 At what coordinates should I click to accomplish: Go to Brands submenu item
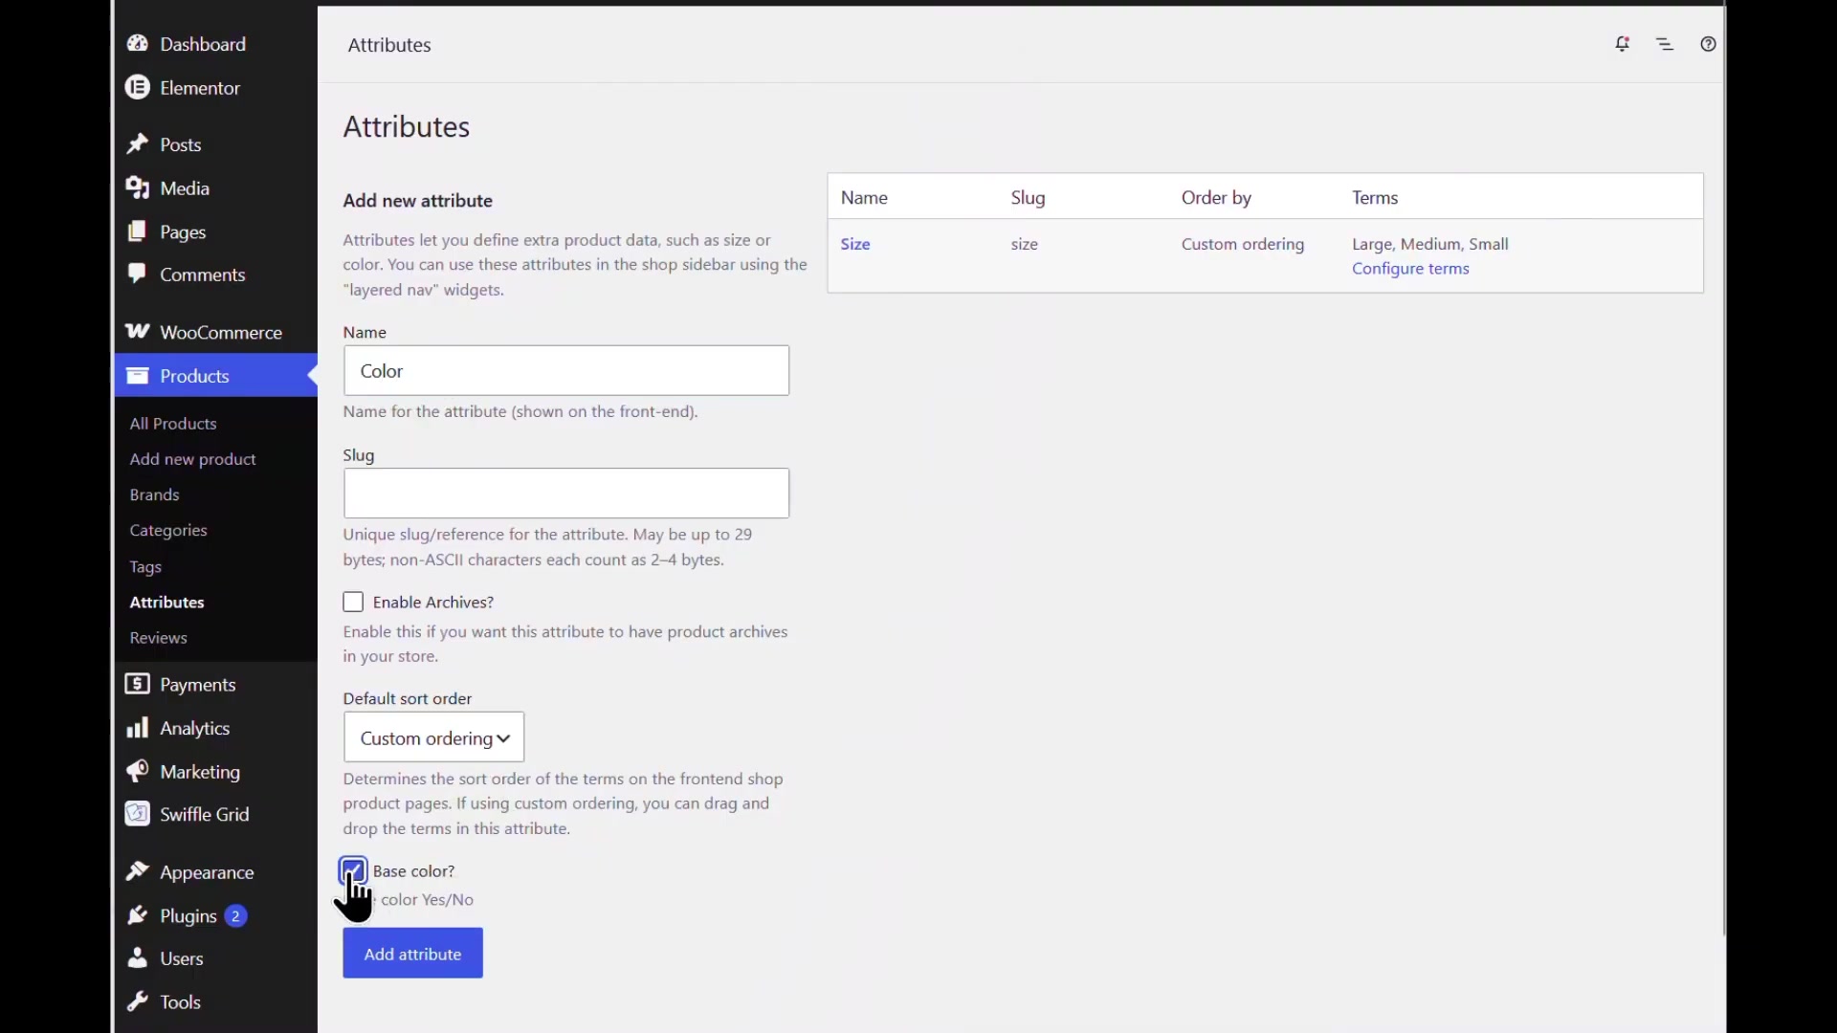tap(155, 495)
